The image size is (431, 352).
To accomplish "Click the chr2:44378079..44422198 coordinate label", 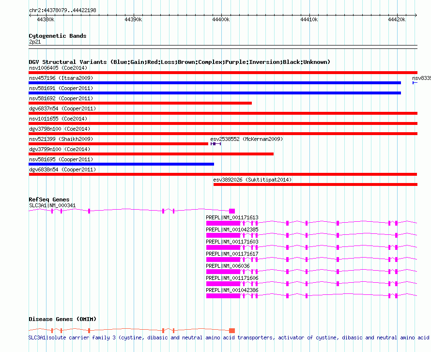I will pos(62,10).
